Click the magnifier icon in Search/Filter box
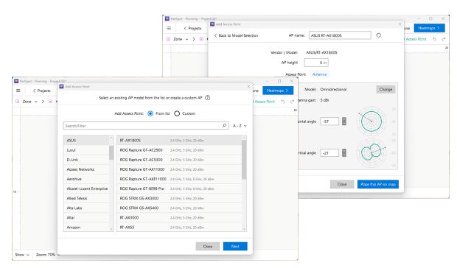The height and width of the screenshot is (268, 457). coord(224,126)
